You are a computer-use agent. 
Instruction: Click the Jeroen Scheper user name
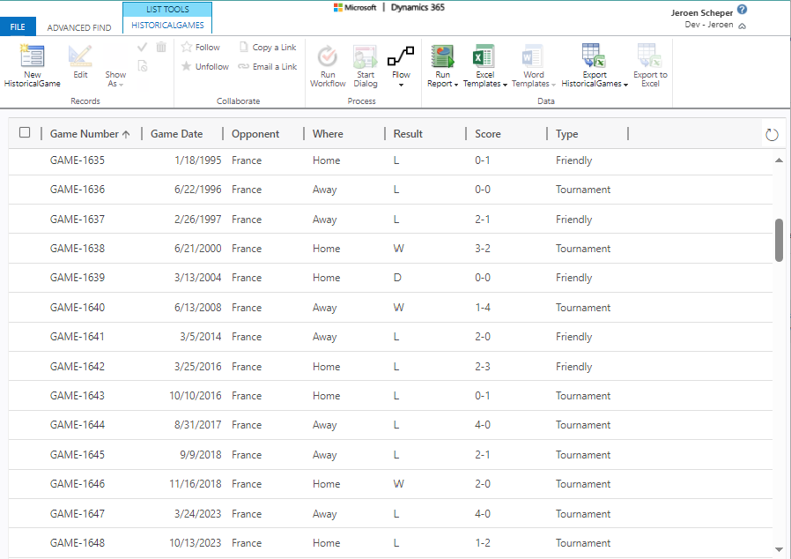(x=702, y=12)
